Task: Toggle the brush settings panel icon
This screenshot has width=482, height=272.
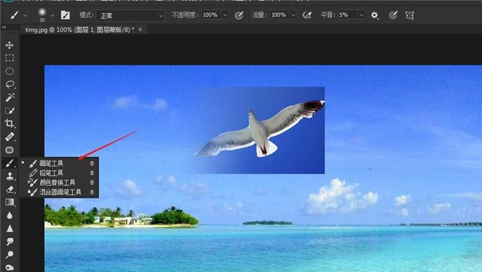Action: (x=65, y=15)
